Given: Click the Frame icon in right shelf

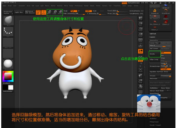Looking at the screenshot, I should coord(141,70).
